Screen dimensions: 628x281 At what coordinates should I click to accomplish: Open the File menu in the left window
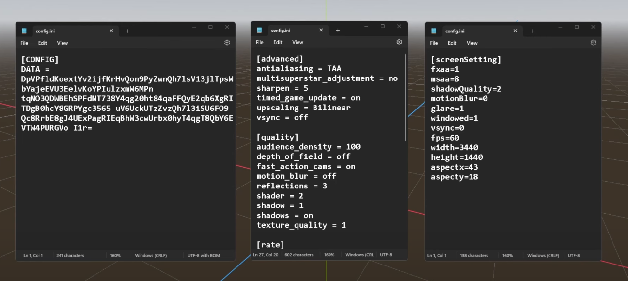[24, 43]
